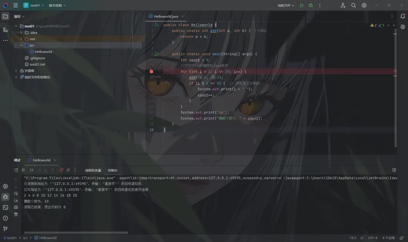The height and width of the screenshot is (242, 408).
Task: Expand the .idea folder
Action: 21,32
